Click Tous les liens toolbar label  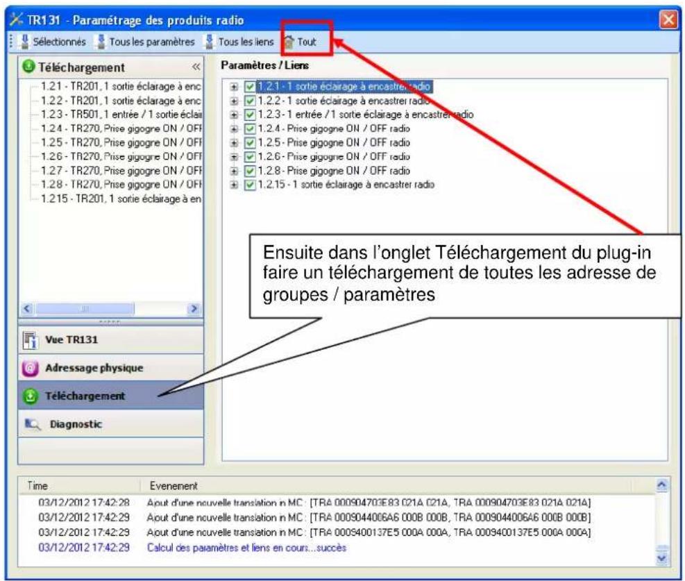246,42
